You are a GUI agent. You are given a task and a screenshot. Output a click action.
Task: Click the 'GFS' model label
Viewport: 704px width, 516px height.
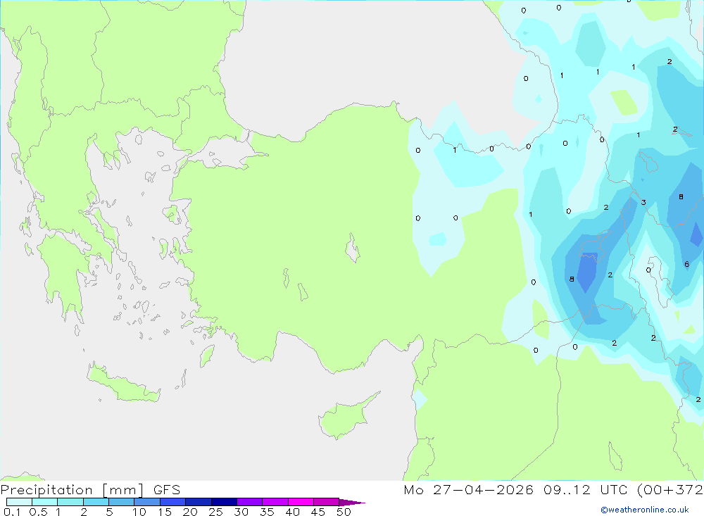point(167,489)
